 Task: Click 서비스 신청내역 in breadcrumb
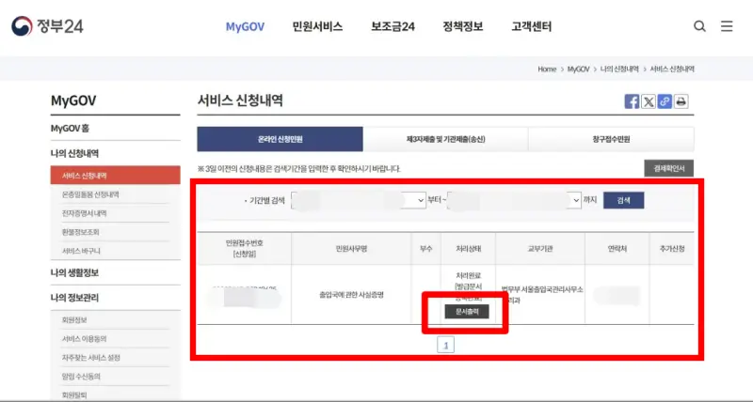pos(672,69)
